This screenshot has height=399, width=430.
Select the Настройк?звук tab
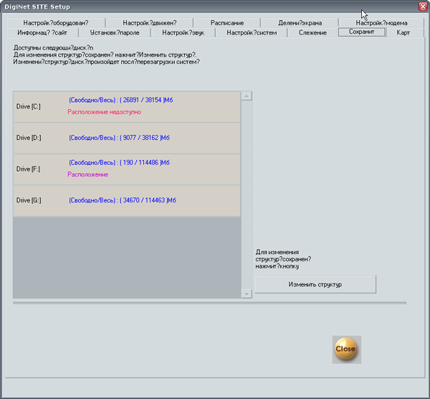coord(183,33)
